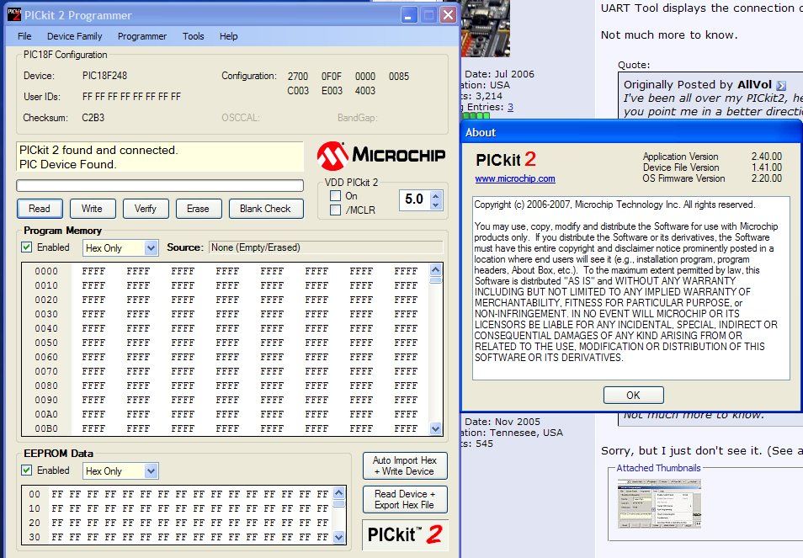Open the Device Family menu
This screenshot has width=803, height=558.
point(75,36)
